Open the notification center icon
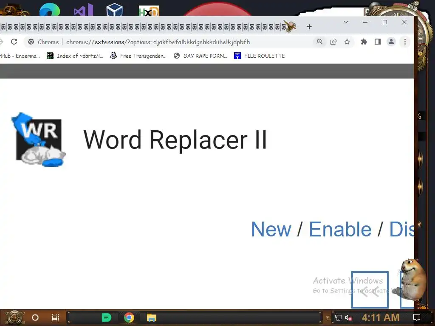Image resolution: width=435 pixels, height=326 pixels. click(416, 318)
